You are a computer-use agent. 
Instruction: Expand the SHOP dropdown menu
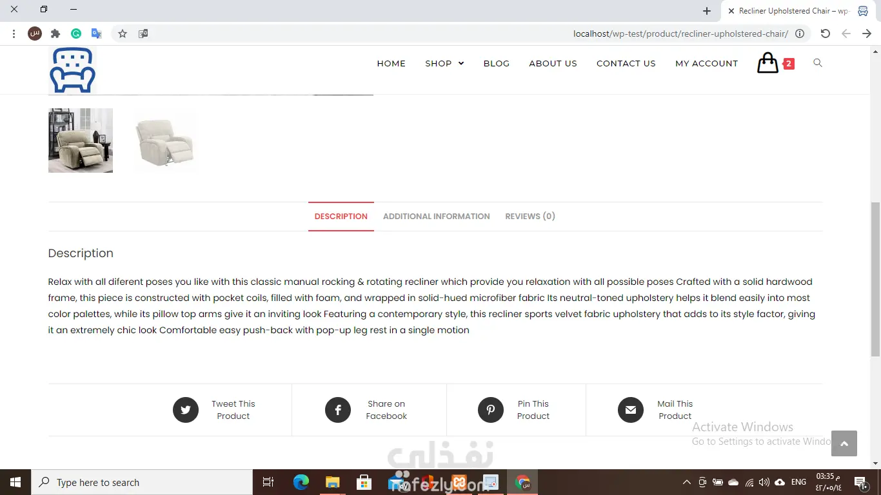444,63
